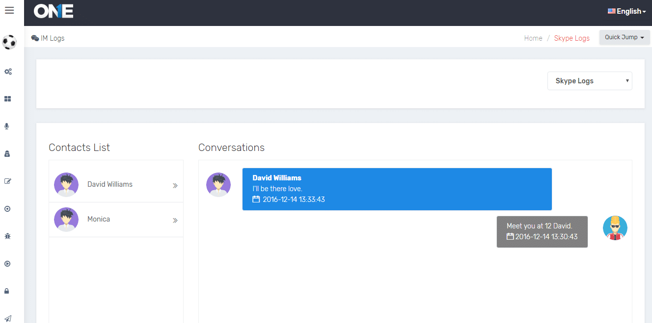Expand David Williams contact chevron
Viewport: 652px width, 323px height.
(175, 186)
